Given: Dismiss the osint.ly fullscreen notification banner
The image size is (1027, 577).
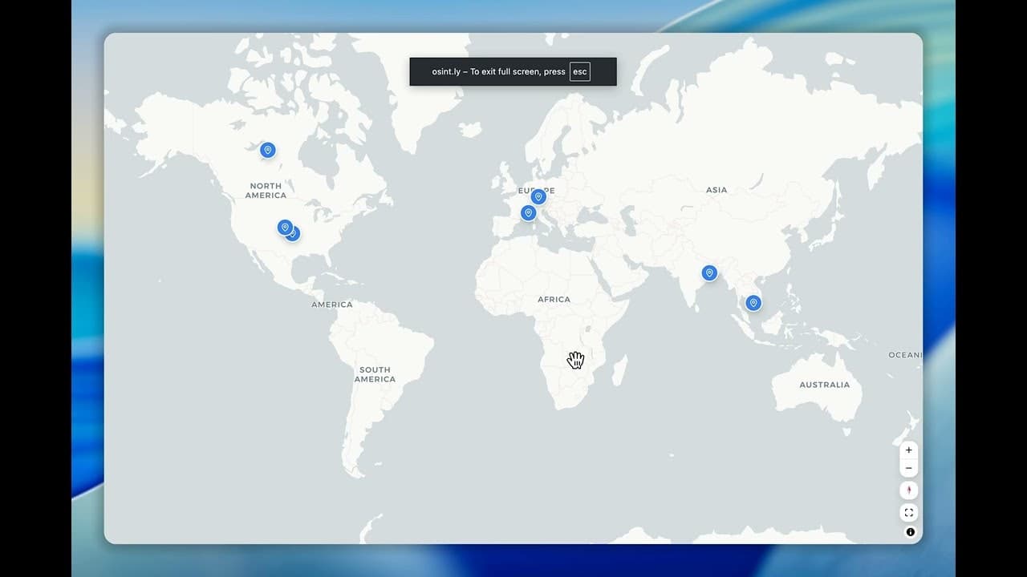Looking at the screenshot, I should (513, 71).
